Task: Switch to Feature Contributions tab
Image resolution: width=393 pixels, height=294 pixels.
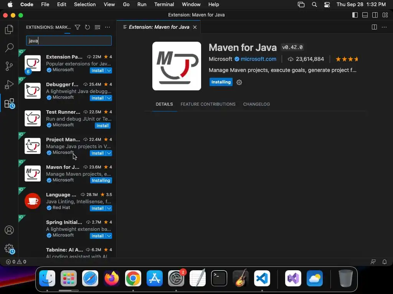Action: [208, 104]
